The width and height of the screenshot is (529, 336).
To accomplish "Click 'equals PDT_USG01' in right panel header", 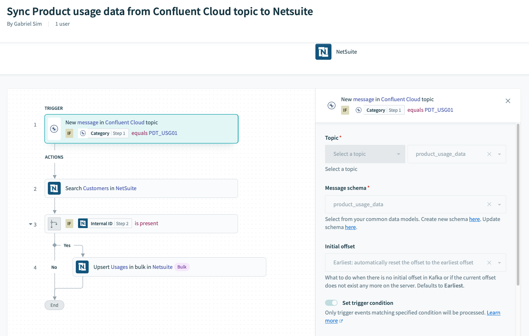I will (x=430, y=110).
